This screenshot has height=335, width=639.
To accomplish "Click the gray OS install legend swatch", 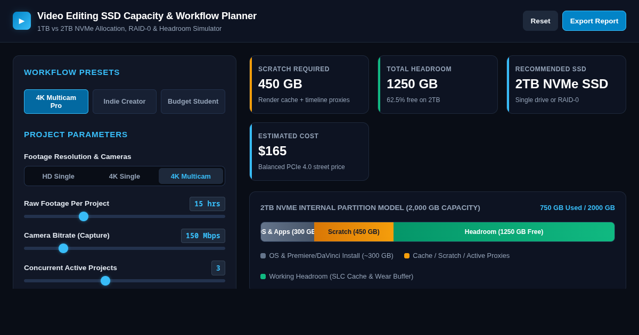I will click(263, 256).
